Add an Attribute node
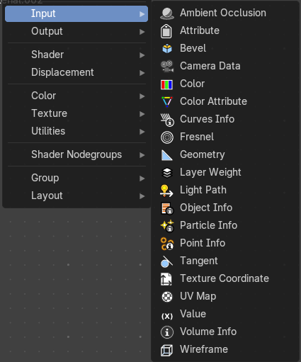Viewport: 301px width, 362px height. [x=226, y=31]
